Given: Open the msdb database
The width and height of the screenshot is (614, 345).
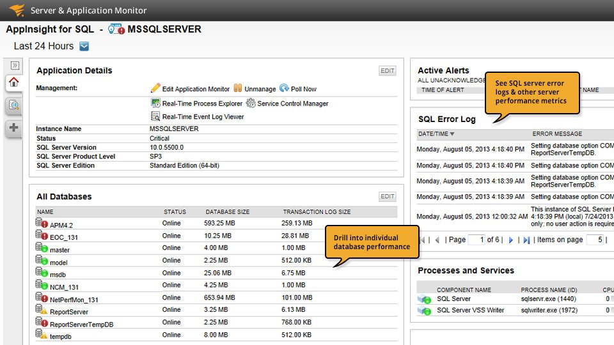Looking at the screenshot, I should click(x=58, y=275).
